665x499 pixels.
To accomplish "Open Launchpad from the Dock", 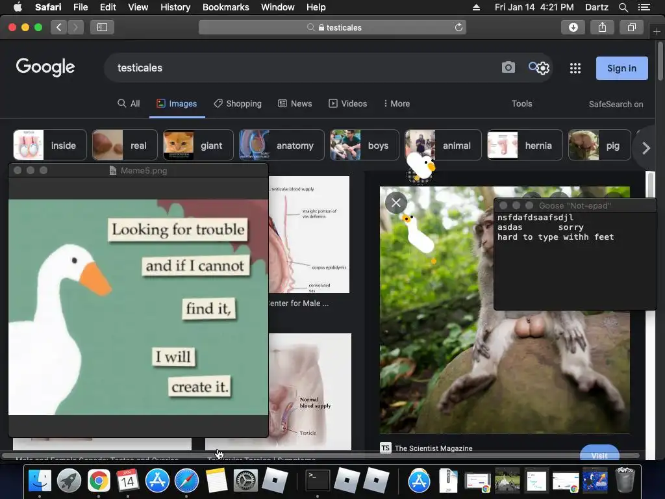I will (x=69, y=481).
